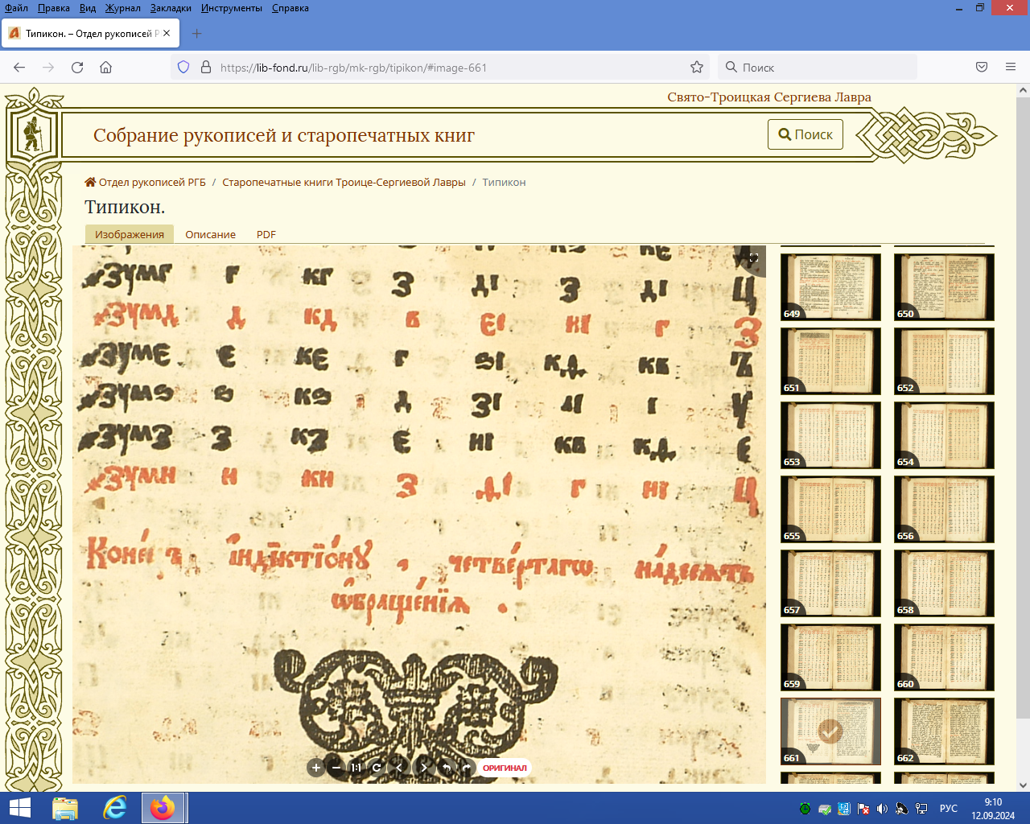This screenshot has width=1030, height=824.
Task: Toggle fullscreen view of the image viewer
Action: 754,258
